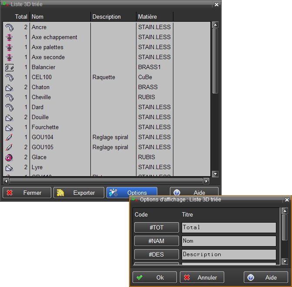Click the part icon next to Ancre
292x287 pixels.
(9, 27)
